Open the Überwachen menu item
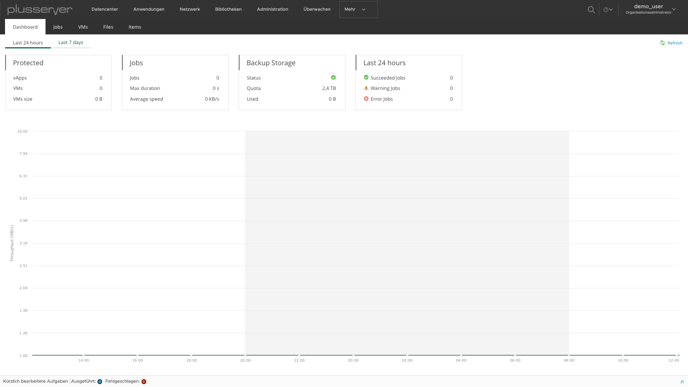This screenshot has height=387, width=688. pos(317,9)
